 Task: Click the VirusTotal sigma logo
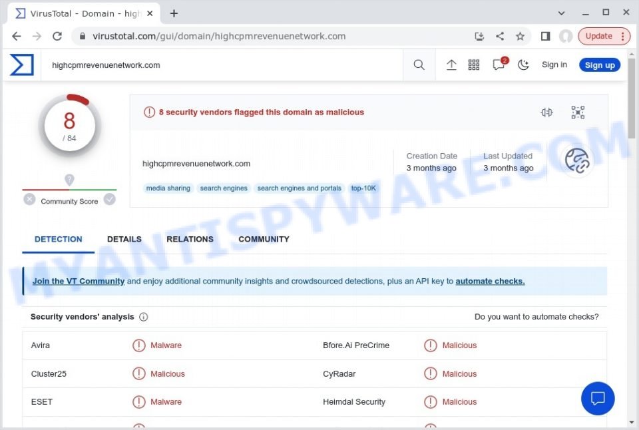pos(21,65)
